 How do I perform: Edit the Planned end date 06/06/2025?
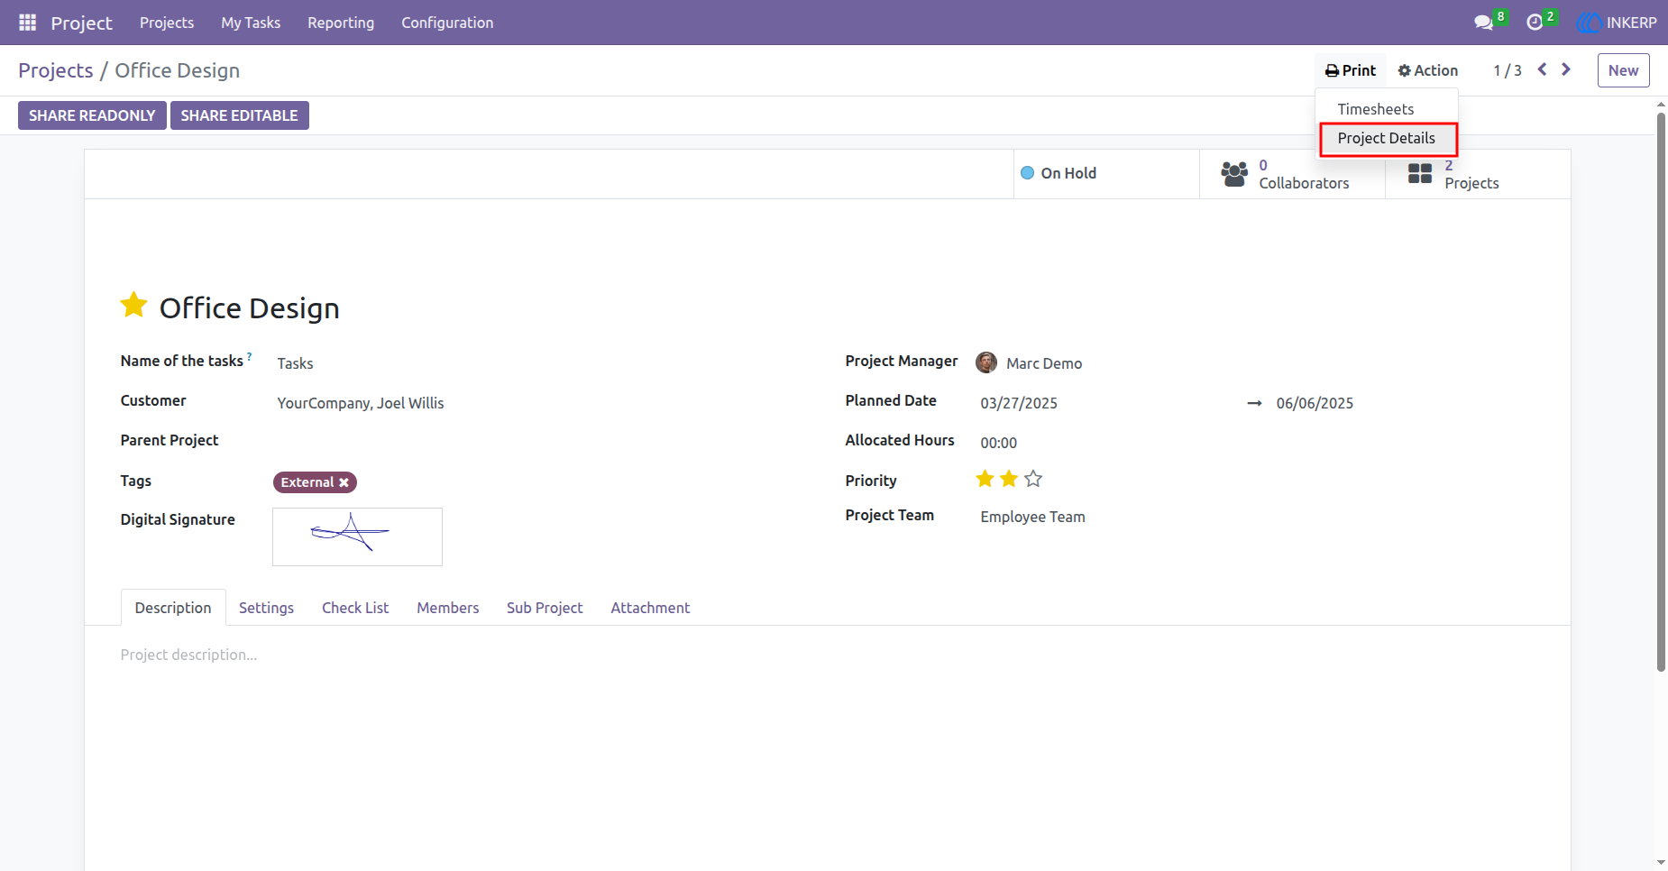[x=1315, y=403]
